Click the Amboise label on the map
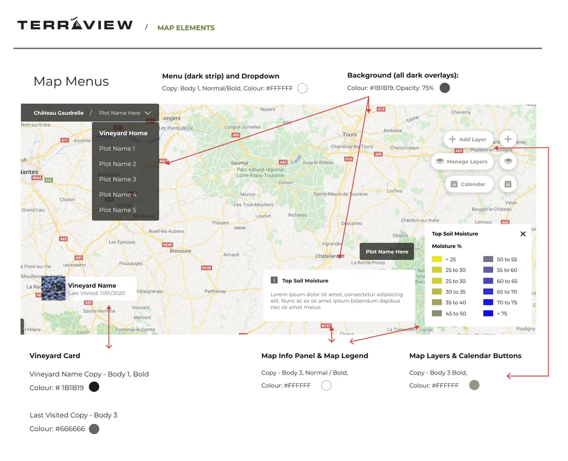 click(x=393, y=131)
